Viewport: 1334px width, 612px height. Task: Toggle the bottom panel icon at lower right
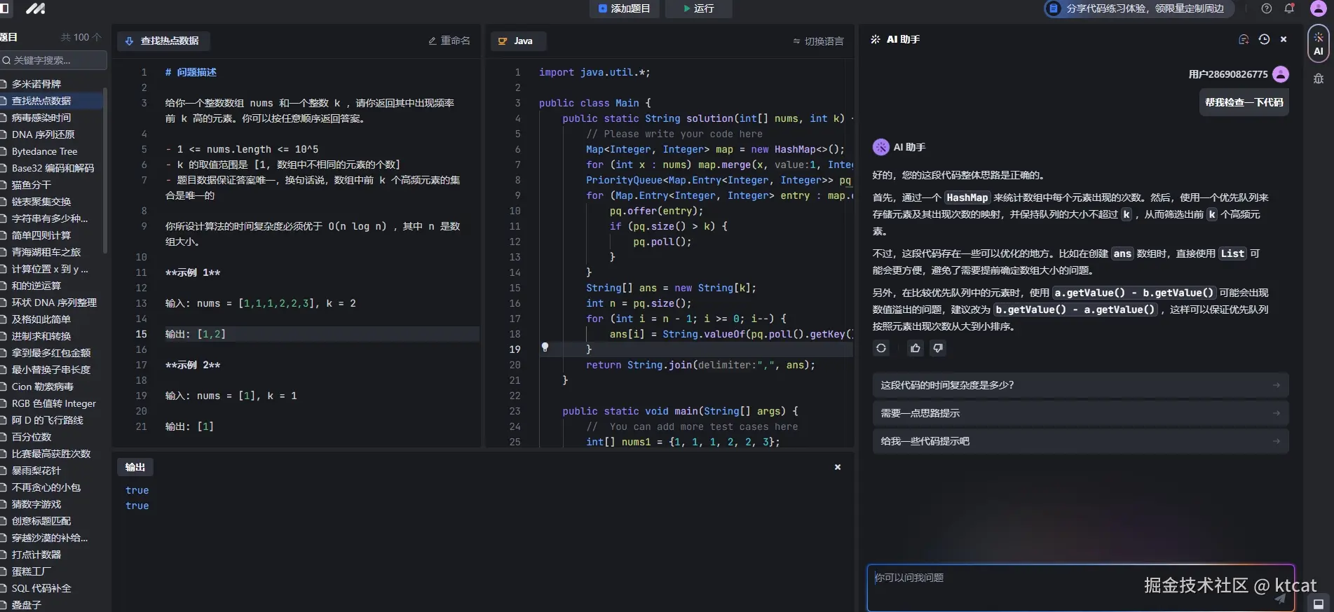(1318, 604)
